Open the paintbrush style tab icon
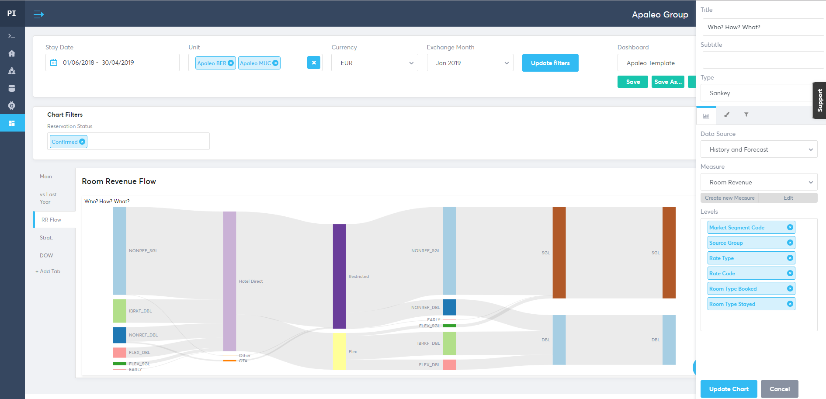 [x=727, y=114]
